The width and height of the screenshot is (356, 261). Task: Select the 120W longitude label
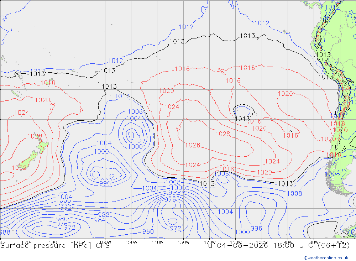[x=210, y=242]
